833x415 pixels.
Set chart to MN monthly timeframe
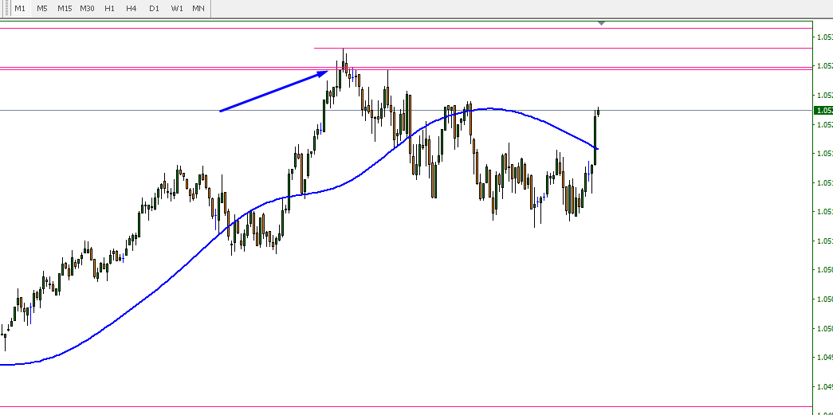[x=198, y=9]
